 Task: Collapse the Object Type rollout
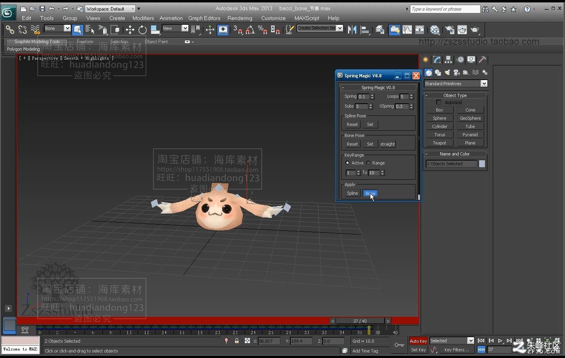[455, 95]
